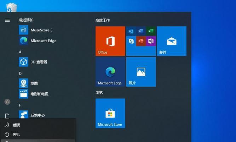Open Word icon in Office folder tile
Image resolution: width=236 pixels, height=142 pixels.
141,31
